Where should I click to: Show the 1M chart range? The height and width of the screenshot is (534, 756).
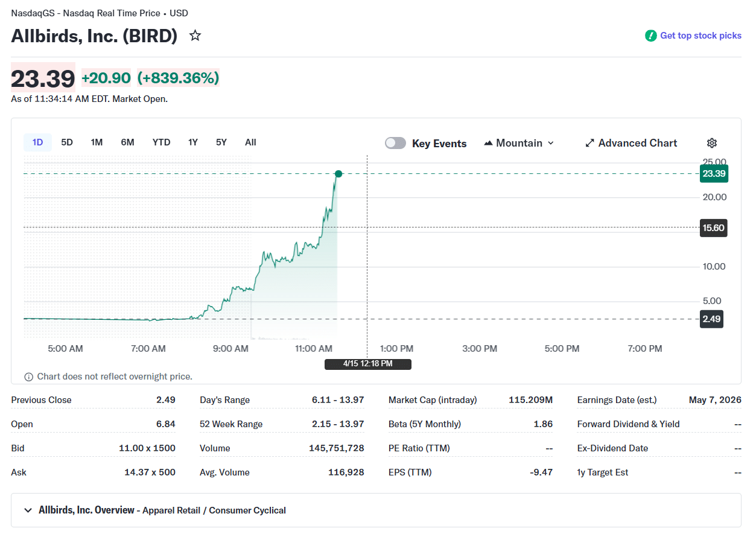(x=97, y=142)
